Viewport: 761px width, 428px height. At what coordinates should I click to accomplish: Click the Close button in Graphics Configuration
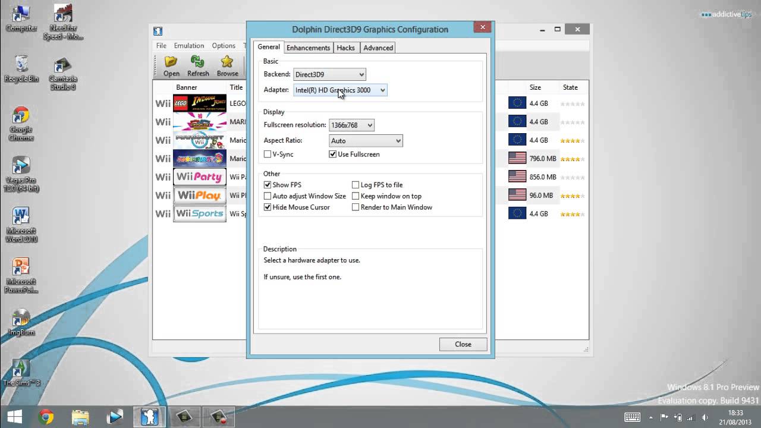463,344
